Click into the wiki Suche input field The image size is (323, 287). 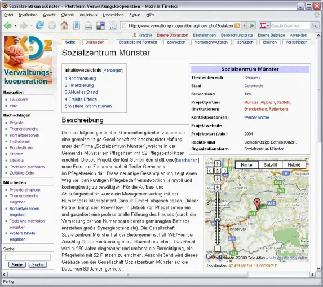point(28,257)
